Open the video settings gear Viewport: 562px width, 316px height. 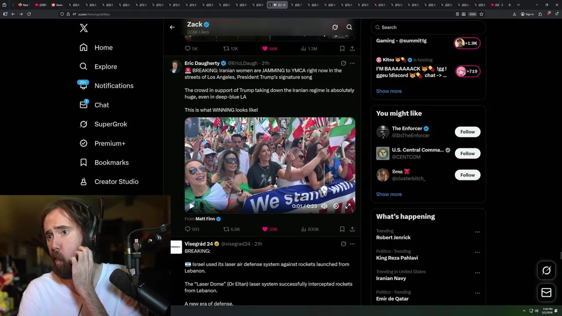pyautogui.click(x=336, y=206)
